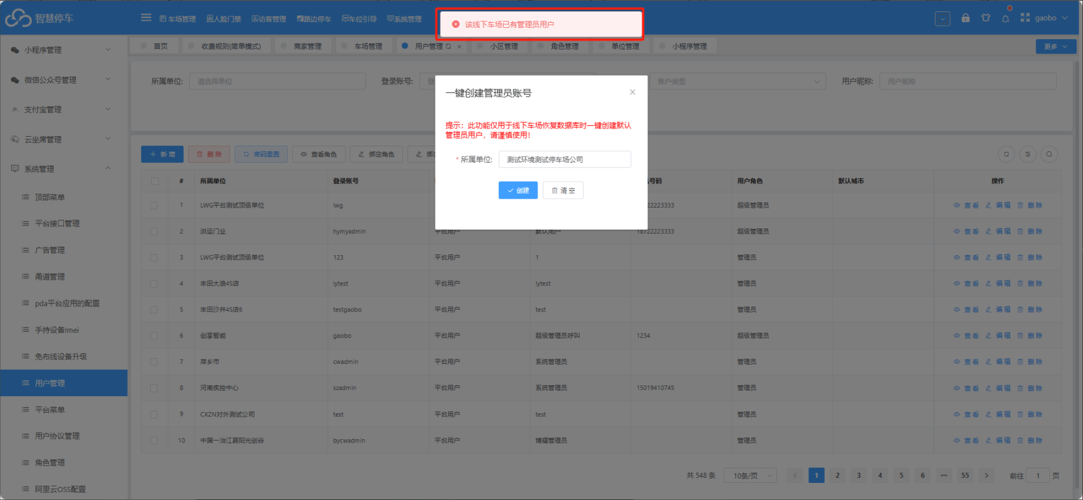Refresh the 用户管理 tab via its reload icon
The width and height of the screenshot is (1083, 500).
(x=449, y=46)
